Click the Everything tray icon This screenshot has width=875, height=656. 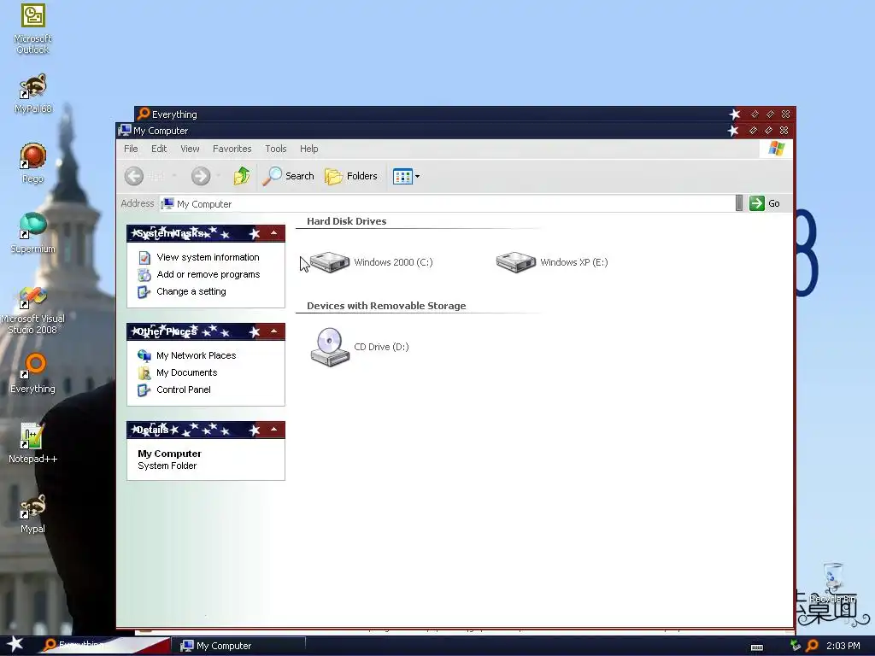coord(812,646)
